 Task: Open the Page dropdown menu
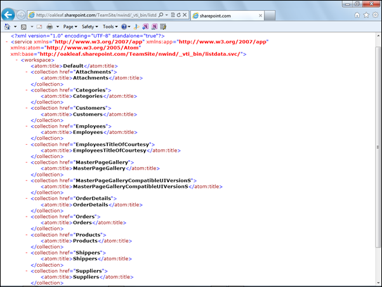click(70, 27)
